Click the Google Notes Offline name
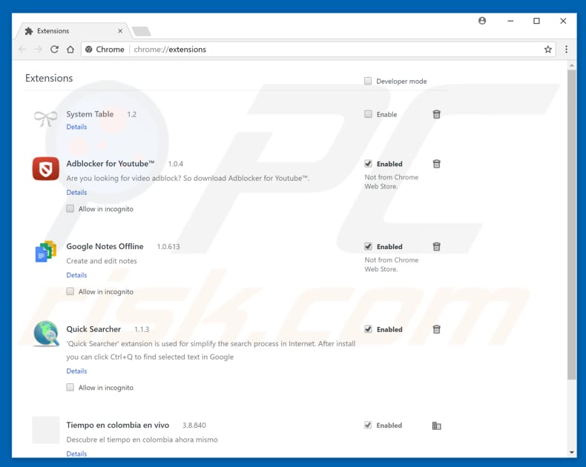The image size is (586, 467). (x=105, y=247)
